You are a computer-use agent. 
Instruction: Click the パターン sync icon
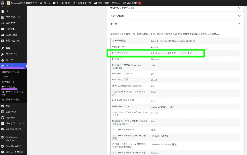pos(3,118)
